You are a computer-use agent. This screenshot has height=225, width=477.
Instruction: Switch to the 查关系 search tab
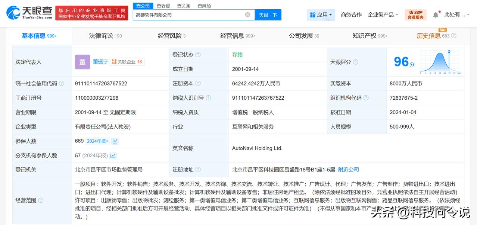[184, 6]
